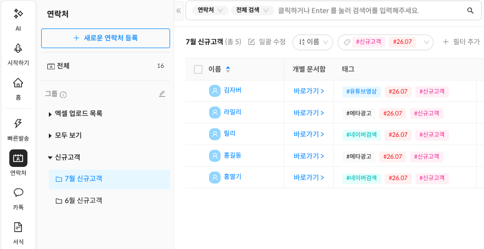Open contact name 홍딸기
Screen dimensions: 484x249
click(233, 177)
